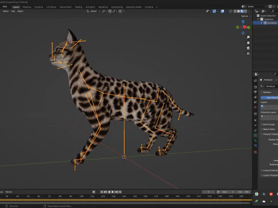This screenshot has width=278, height=208.
Task: Switch to the Modeling workspace tab
Action: pyautogui.click(x=27, y=7)
